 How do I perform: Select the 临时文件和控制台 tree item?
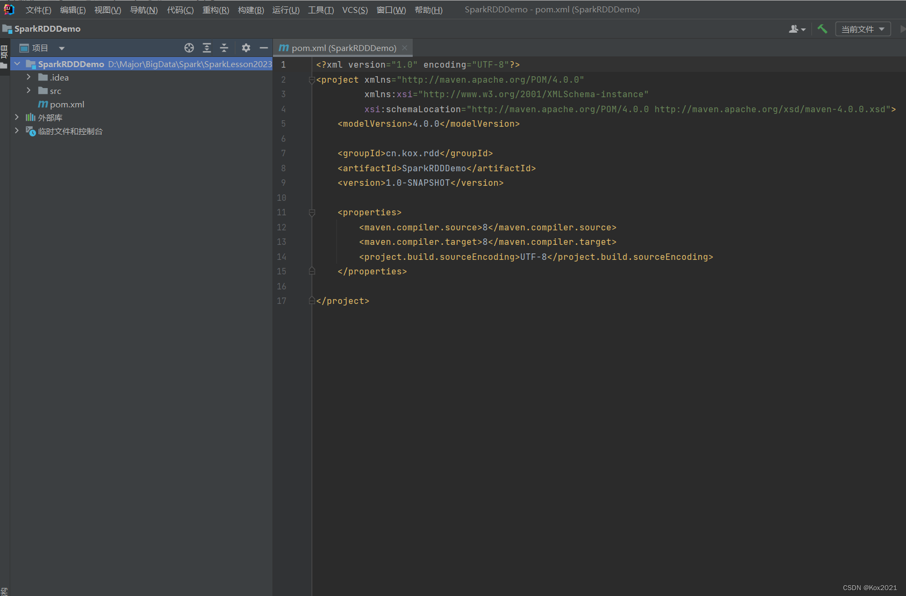tap(64, 131)
